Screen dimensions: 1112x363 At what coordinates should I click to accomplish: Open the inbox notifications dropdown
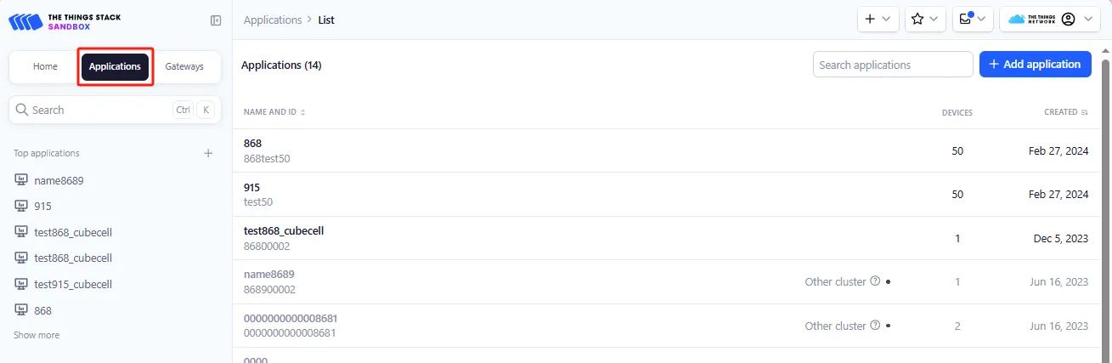click(x=973, y=19)
